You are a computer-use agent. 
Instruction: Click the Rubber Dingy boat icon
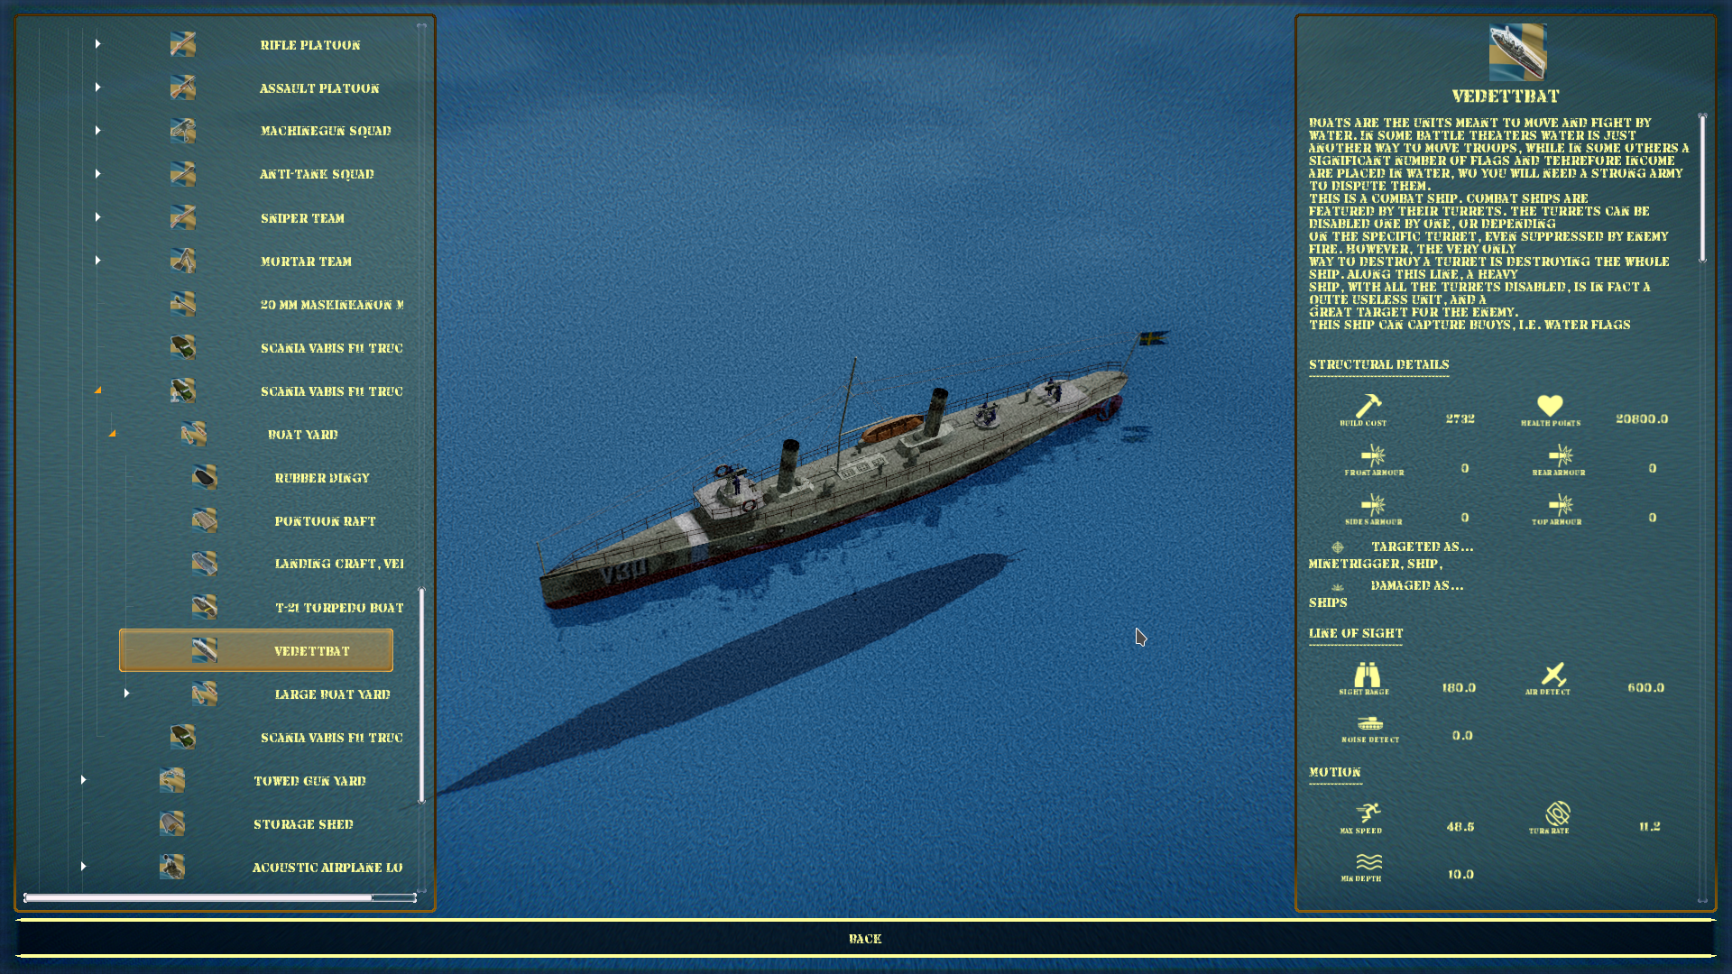pos(205,477)
